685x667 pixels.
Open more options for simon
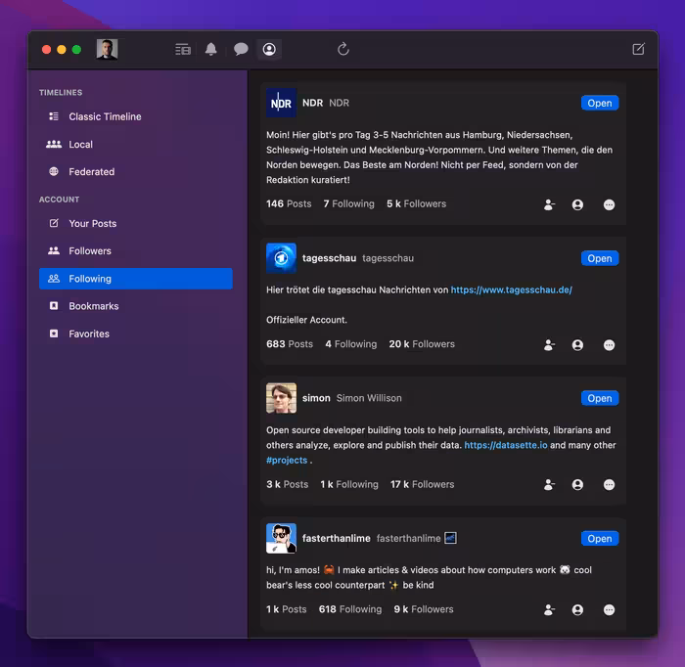(609, 484)
